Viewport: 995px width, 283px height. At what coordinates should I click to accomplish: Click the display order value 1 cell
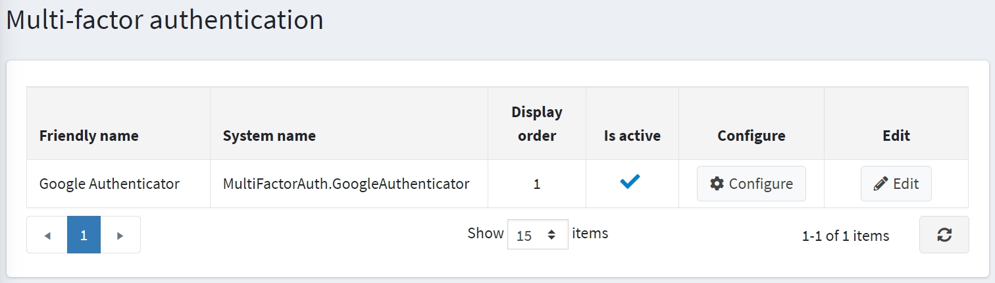[536, 185]
